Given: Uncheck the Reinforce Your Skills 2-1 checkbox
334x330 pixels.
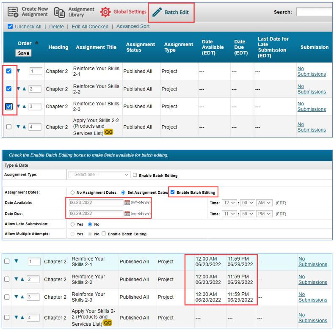Looking at the screenshot, I should [x=9, y=71].
